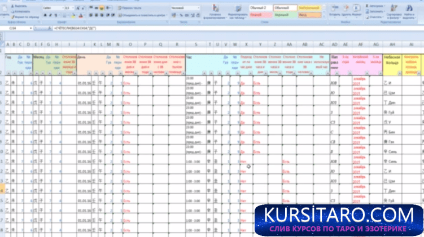Open Sort and Filter (Сортировка и фильтр)
Image resolution: width=424 pixels, height=237 pixels.
coord(392,11)
